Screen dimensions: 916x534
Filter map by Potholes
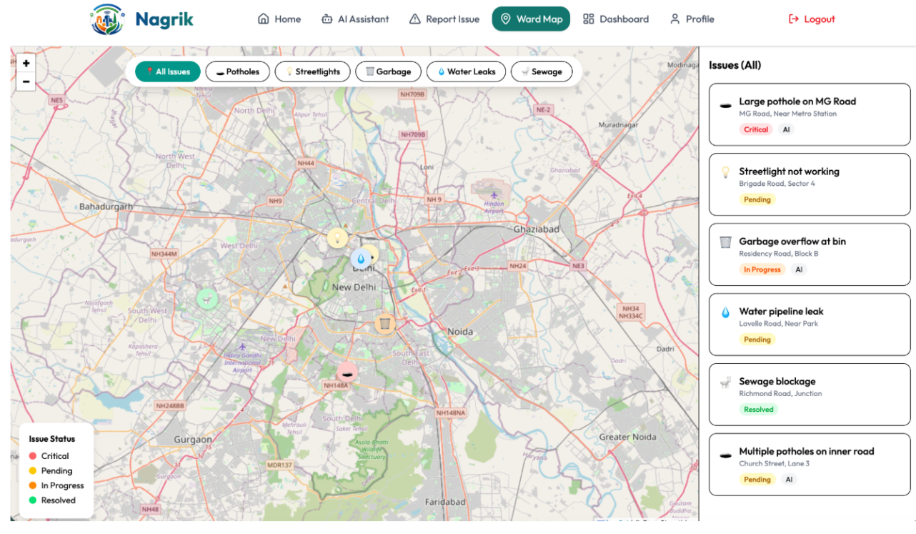(x=238, y=71)
